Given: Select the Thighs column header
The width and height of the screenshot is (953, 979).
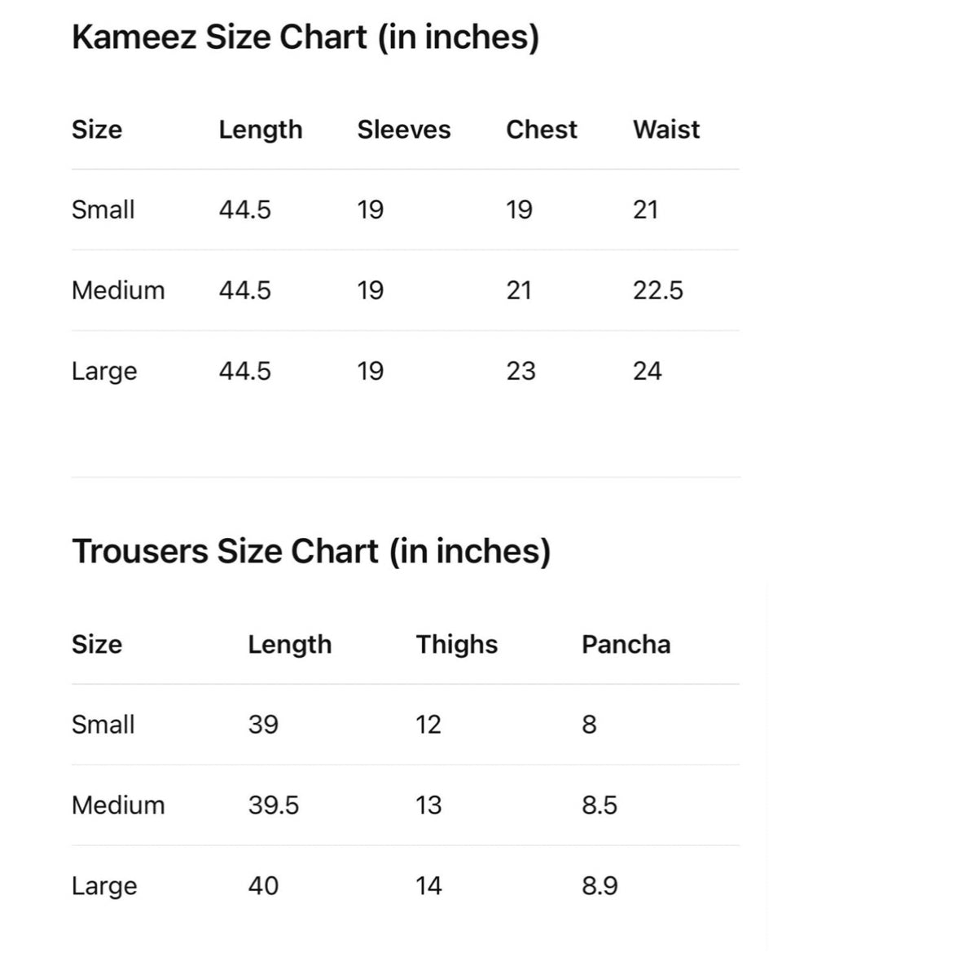Looking at the screenshot, I should pyautogui.click(x=456, y=645).
